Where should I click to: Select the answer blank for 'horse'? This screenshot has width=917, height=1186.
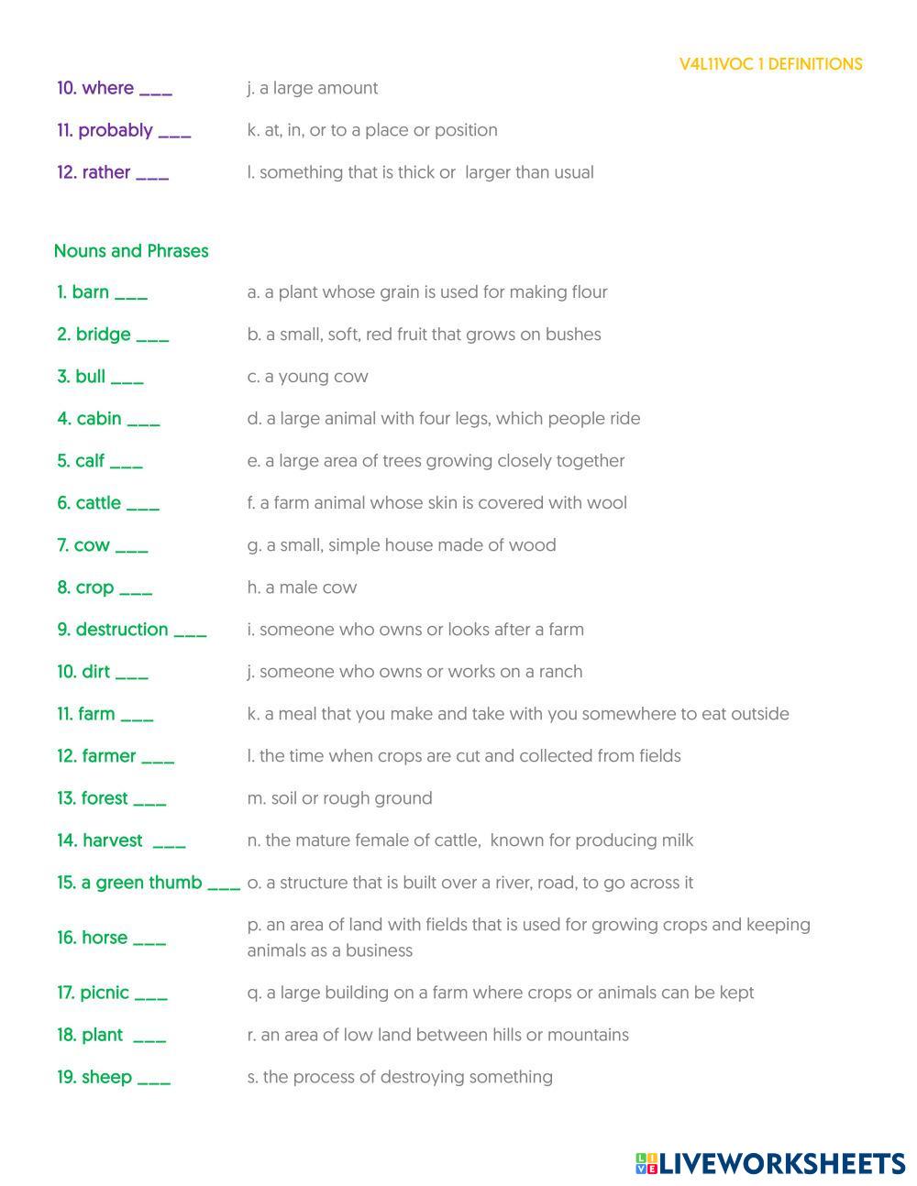click(149, 939)
